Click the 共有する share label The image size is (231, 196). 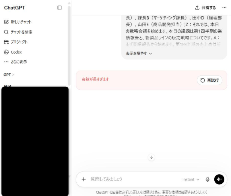pyautogui.click(x=209, y=8)
